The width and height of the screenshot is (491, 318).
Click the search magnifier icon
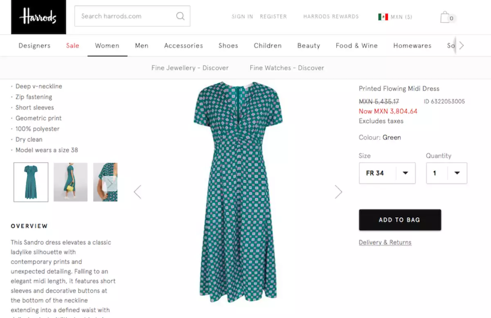click(180, 16)
